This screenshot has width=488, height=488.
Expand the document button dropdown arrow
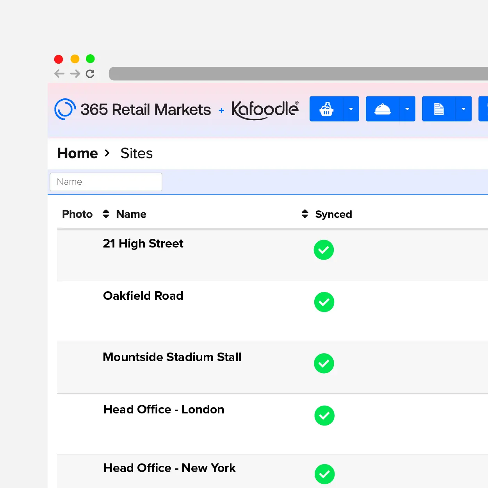(463, 109)
